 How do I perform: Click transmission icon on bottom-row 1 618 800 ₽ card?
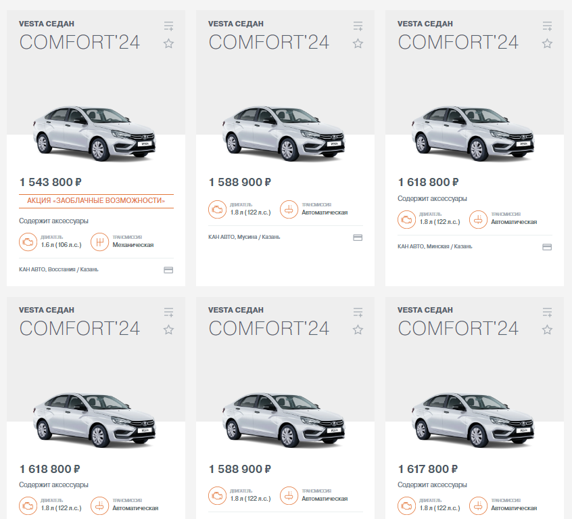tap(99, 505)
